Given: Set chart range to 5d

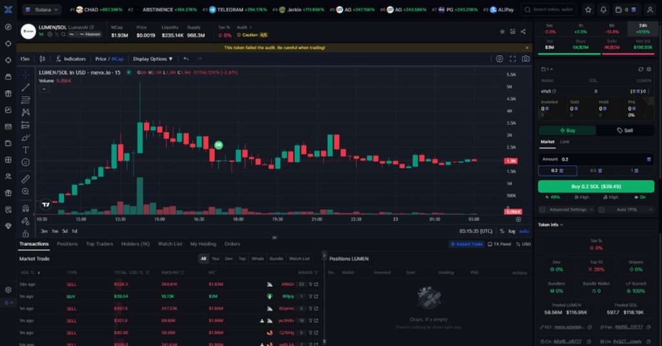Looking at the screenshot, I should tap(65, 231).
